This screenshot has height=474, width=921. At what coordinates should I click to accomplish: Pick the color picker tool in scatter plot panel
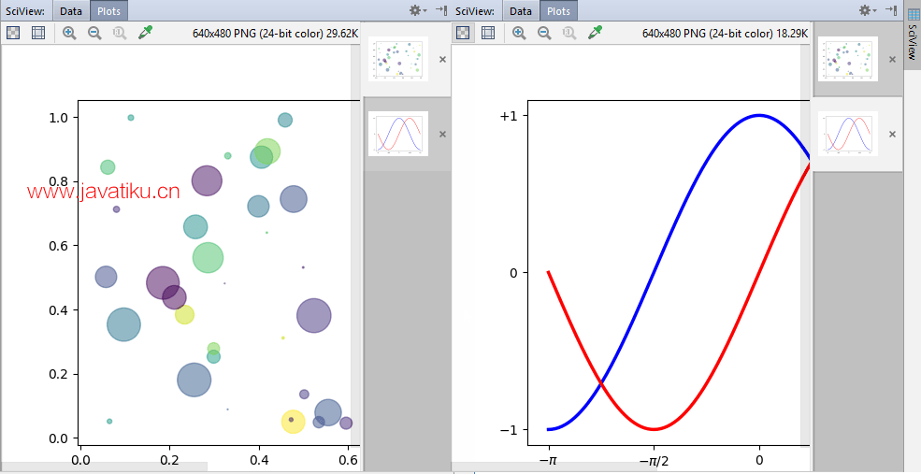[x=145, y=33]
